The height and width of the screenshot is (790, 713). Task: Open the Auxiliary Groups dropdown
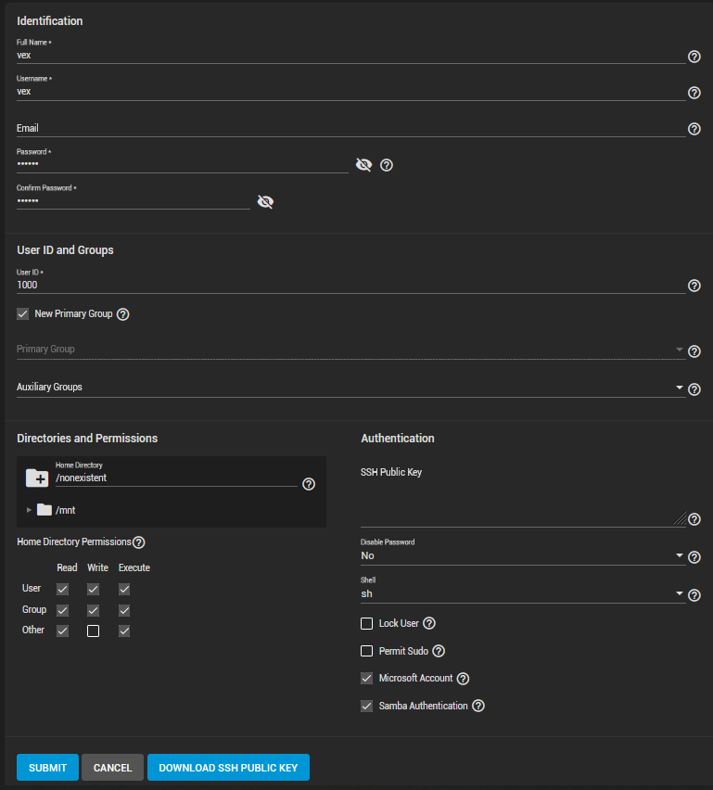click(350, 387)
